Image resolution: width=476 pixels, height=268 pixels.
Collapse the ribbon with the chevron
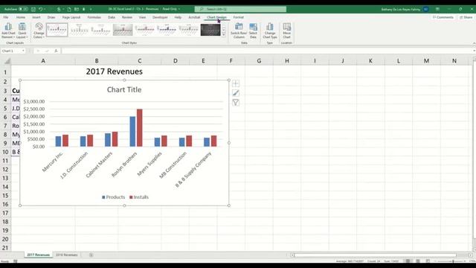[474, 43]
